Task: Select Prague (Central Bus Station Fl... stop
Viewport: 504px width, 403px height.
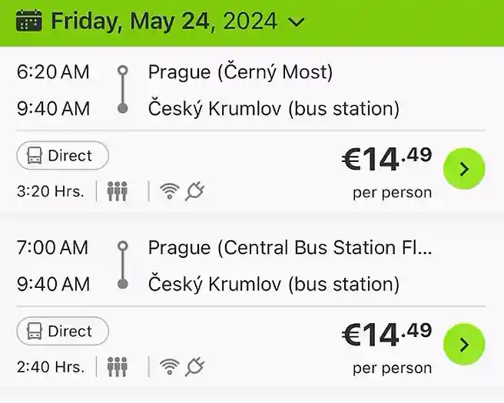Action: point(290,248)
